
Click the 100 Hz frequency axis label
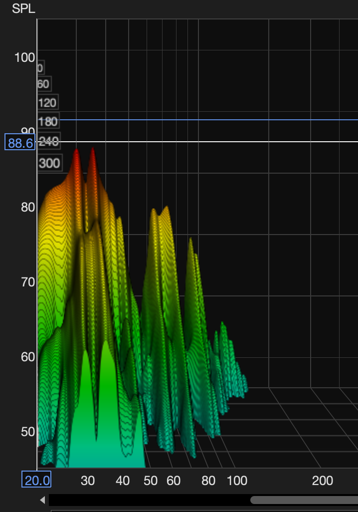point(237,481)
